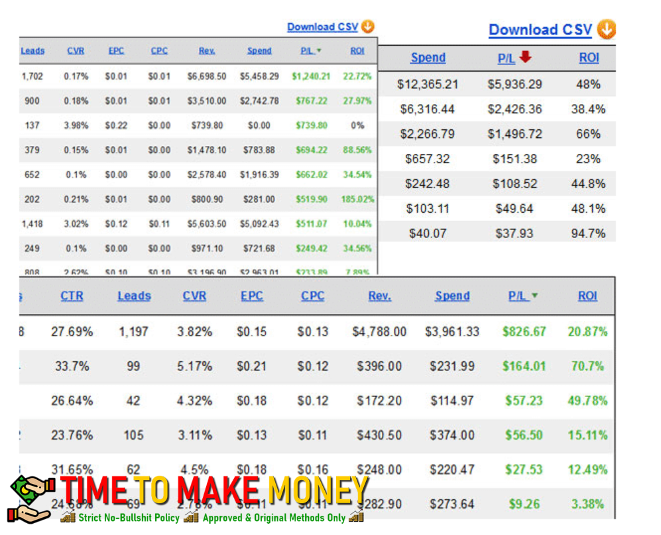
Task: Click the Leads header in the bottom table
Action: pos(134,296)
